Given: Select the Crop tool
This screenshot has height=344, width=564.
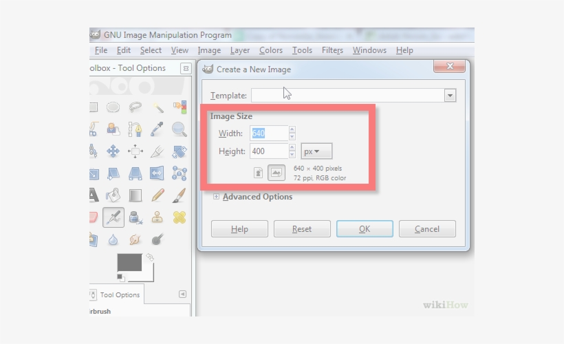Looking at the screenshot, I should click(x=158, y=151).
